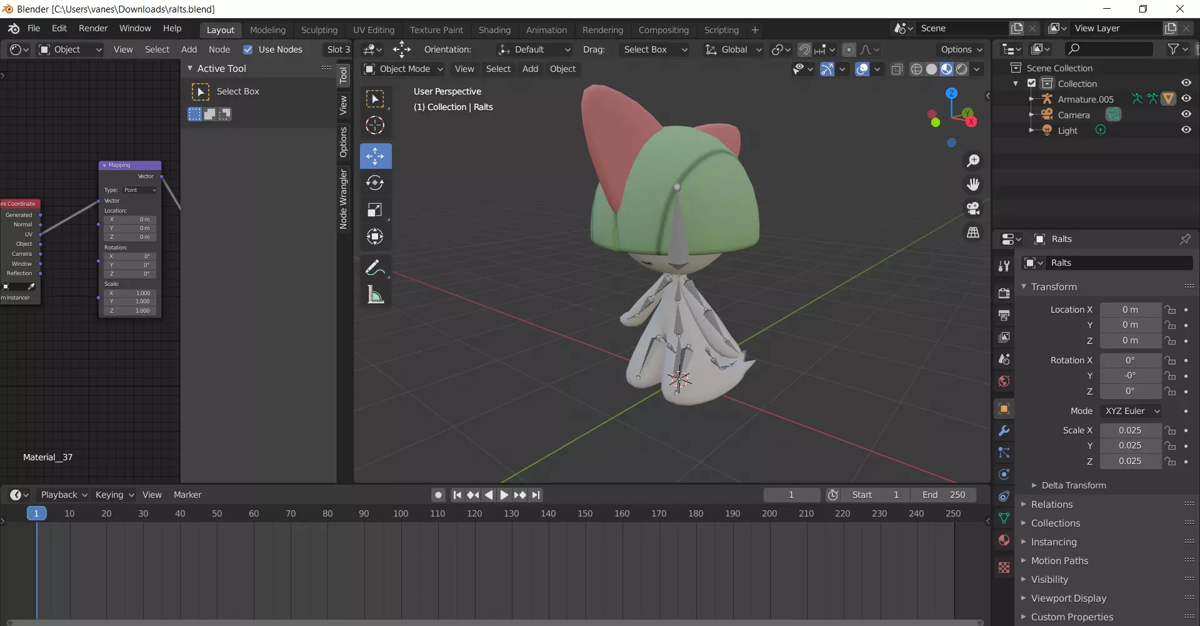Activate the Move tool
Screen dimensions: 1200x626
click(375, 156)
